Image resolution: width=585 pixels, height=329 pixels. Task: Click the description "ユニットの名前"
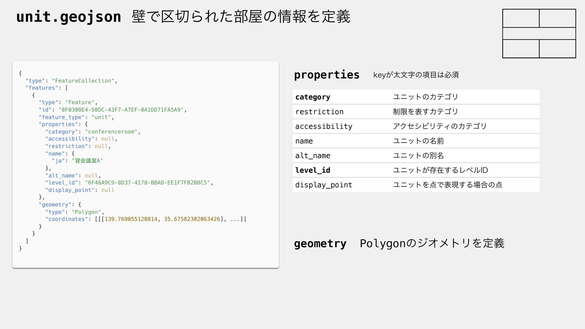(418, 141)
